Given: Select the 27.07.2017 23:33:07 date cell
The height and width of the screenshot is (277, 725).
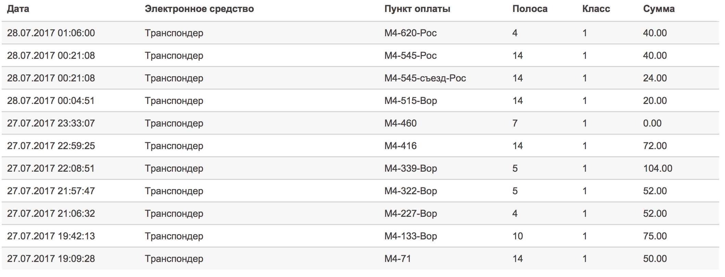Looking at the screenshot, I should [51, 123].
